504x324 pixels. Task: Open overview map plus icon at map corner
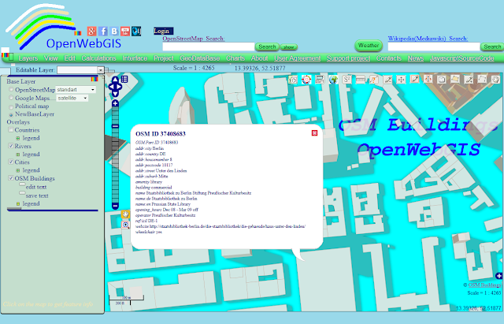pos(499,276)
